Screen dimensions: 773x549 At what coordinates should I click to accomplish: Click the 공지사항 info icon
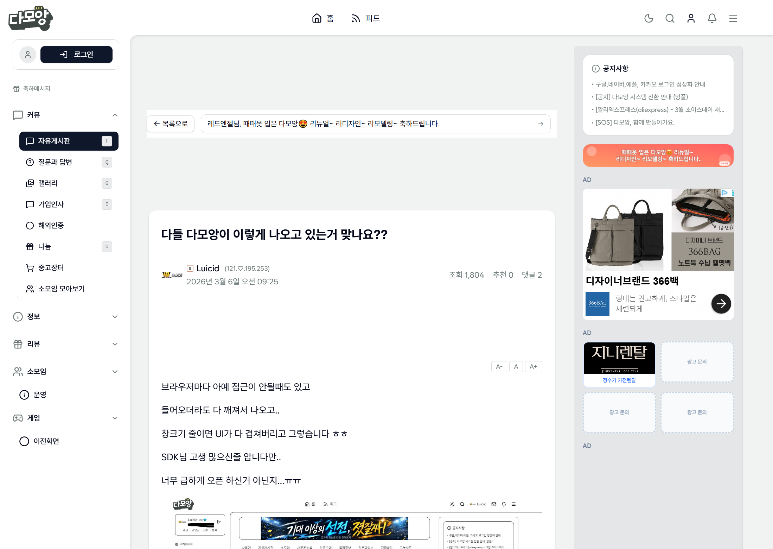click(x=595, y=69)
